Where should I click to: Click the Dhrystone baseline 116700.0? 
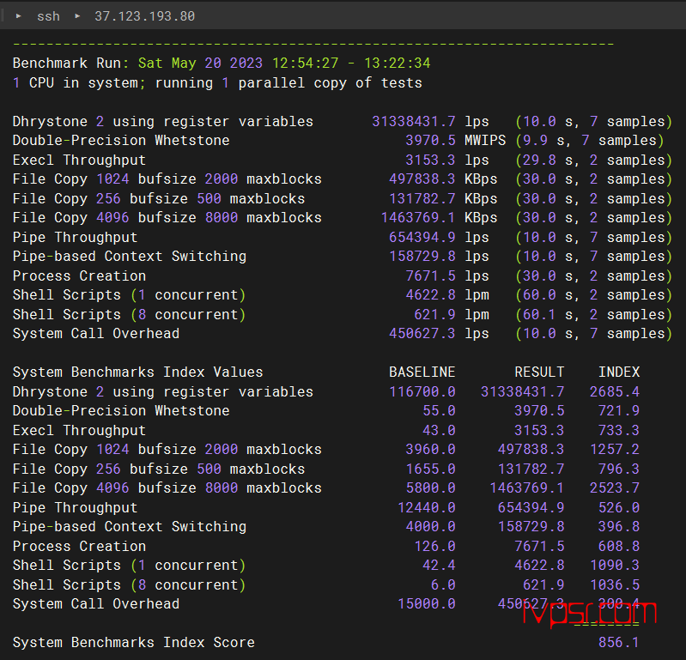(x=422, y=391)
